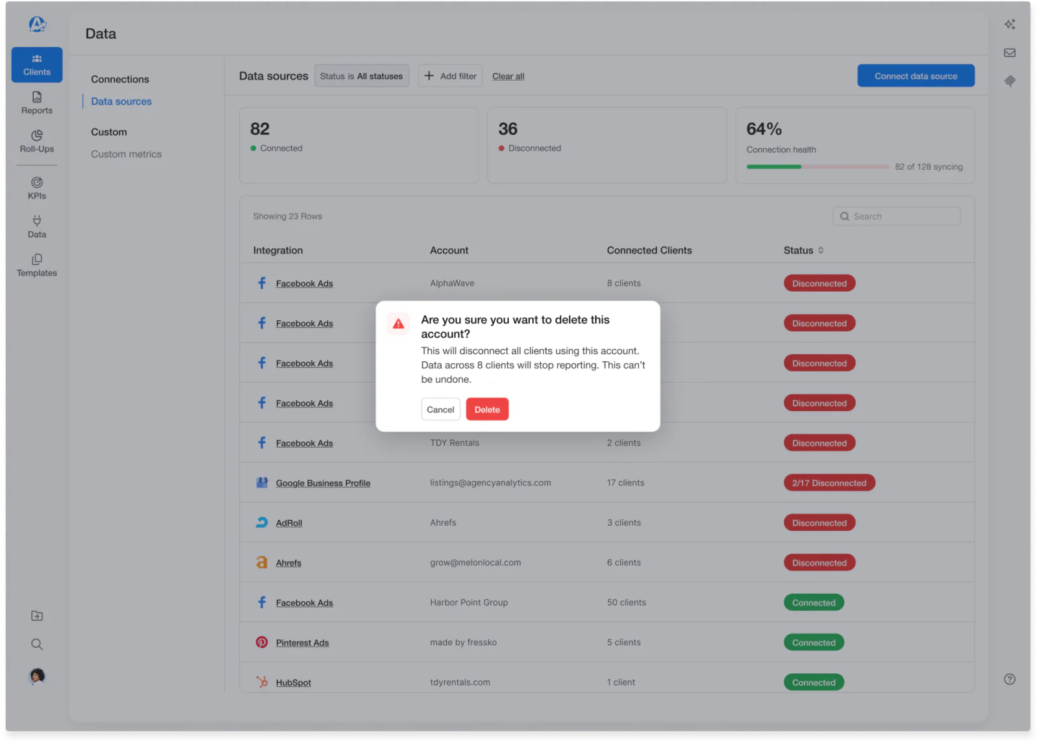Open Roll-Ups from the sidebar
This screenshot has width=1039, height=744.
click(x=37, y=142)
